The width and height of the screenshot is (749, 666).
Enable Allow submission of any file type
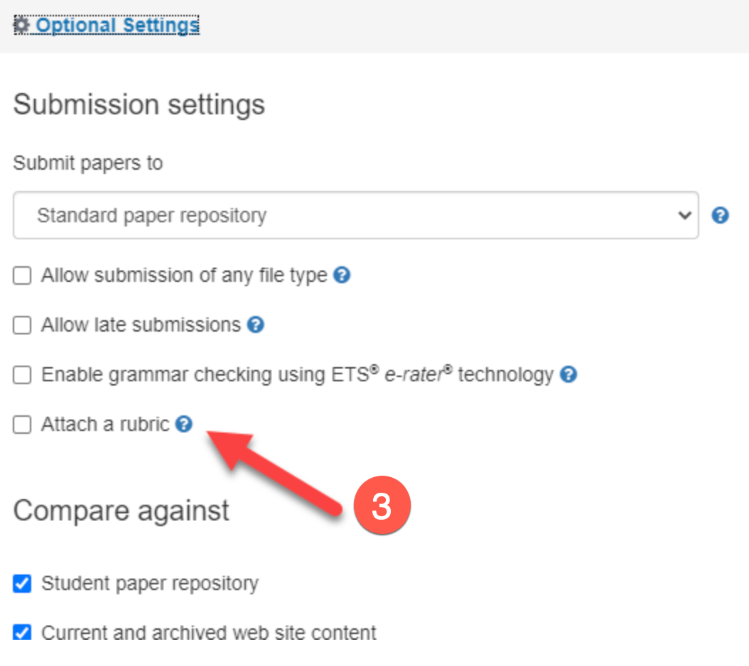(x=23, y=275)
